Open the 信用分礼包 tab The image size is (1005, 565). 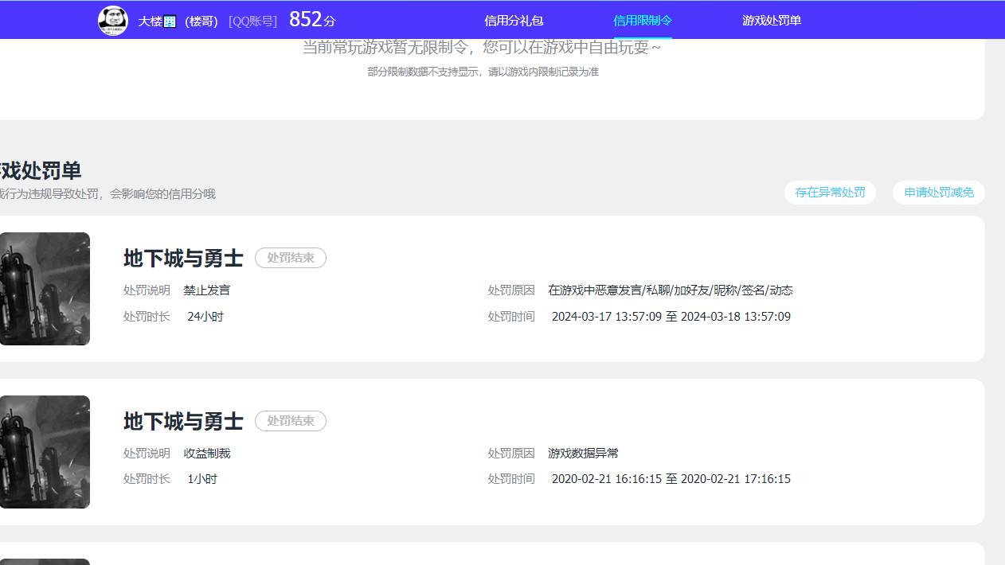click(x=514, y=21)
